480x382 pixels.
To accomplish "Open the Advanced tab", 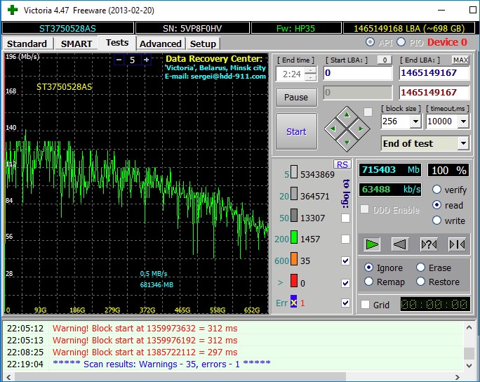I will [x=160, y=44].
